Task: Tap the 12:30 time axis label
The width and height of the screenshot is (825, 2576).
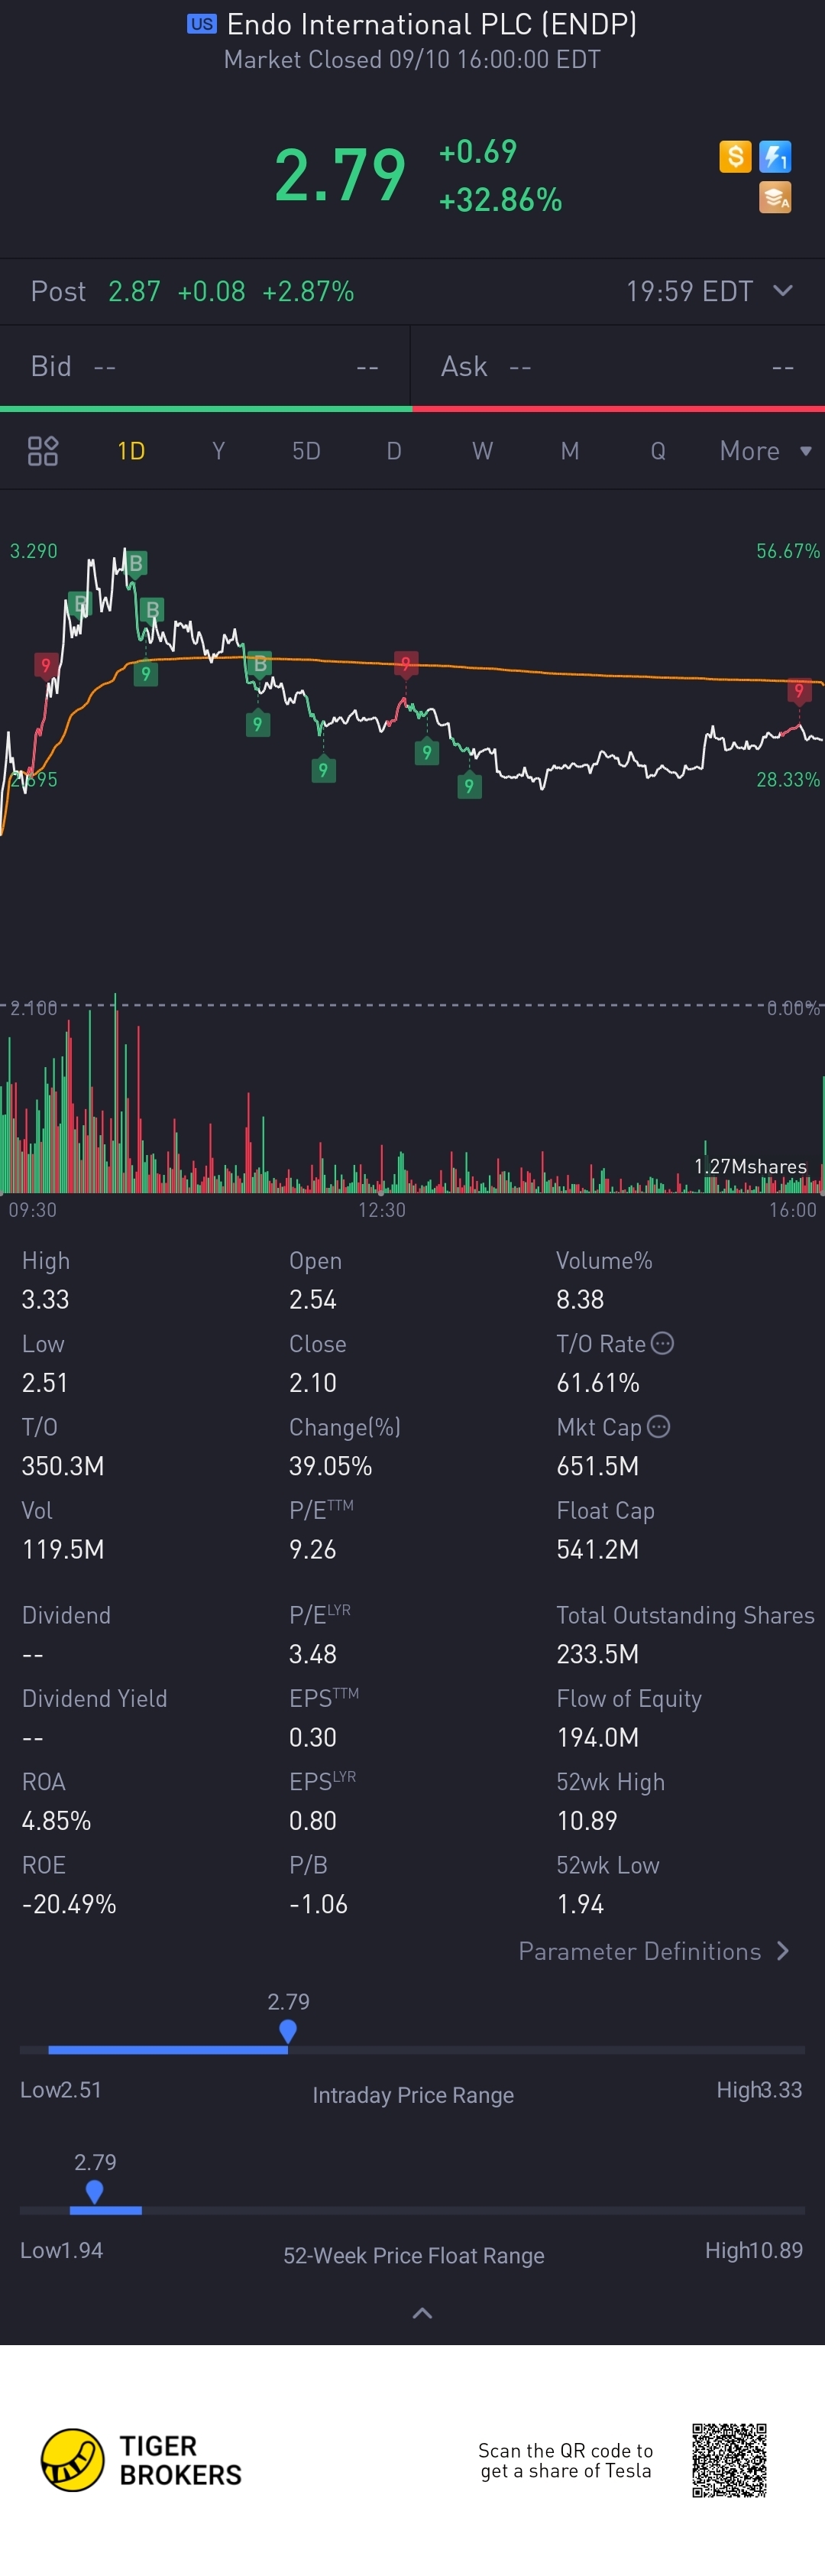Action: [x=381, y=1210]
